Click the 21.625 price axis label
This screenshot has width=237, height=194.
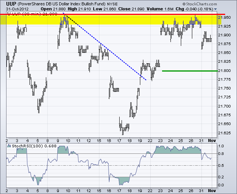pyautogui.click(x=224, y=133)
